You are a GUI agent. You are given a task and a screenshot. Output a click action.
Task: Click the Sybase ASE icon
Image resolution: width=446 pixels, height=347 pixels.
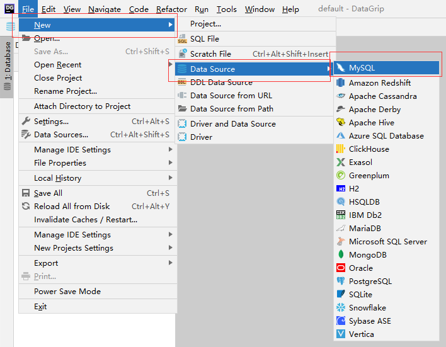click(x=340, y=321)
